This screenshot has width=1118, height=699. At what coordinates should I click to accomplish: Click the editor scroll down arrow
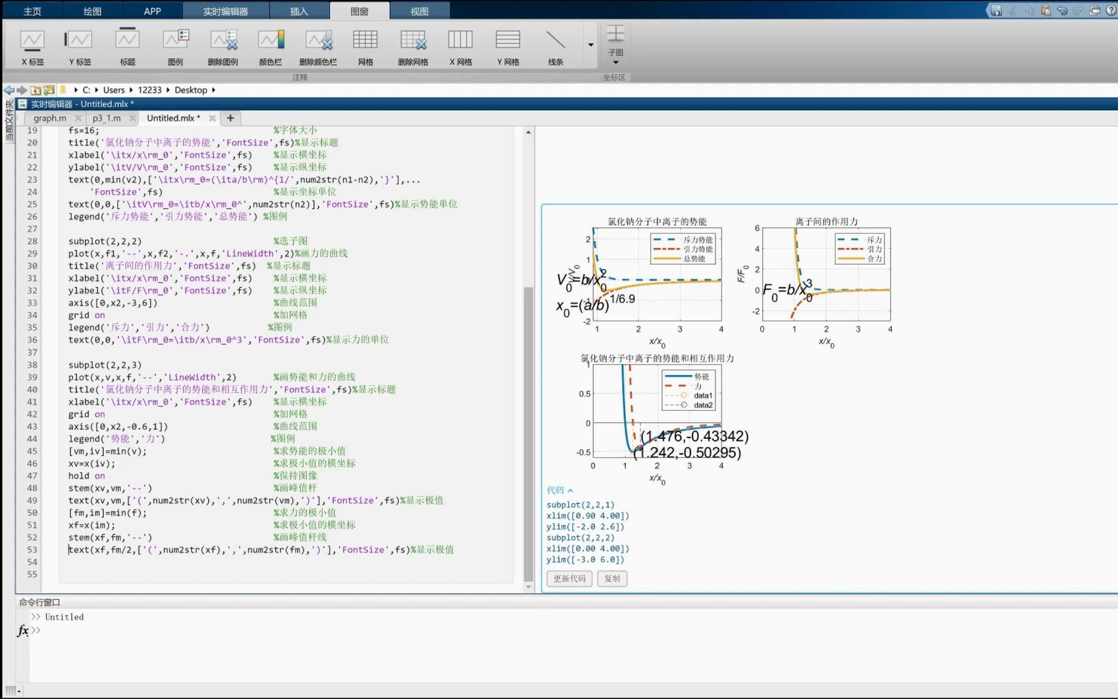coord(528,587)
